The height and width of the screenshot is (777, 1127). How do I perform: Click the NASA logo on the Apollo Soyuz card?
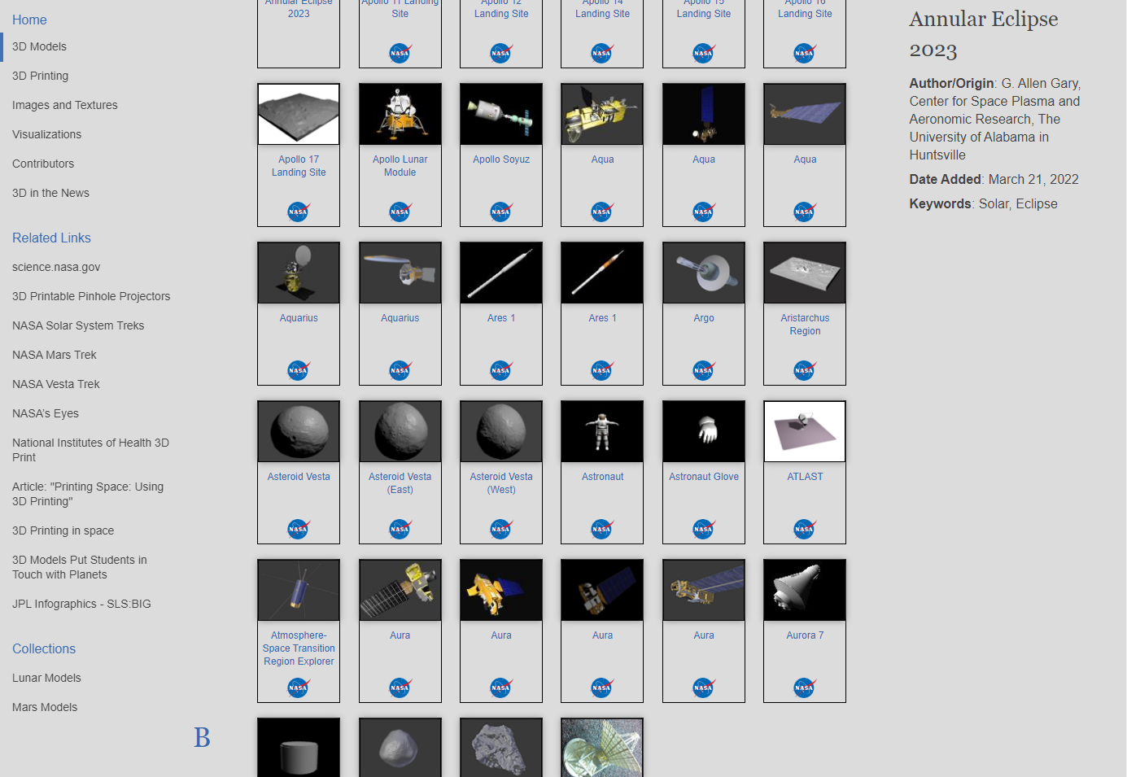(x=500, y=212)
